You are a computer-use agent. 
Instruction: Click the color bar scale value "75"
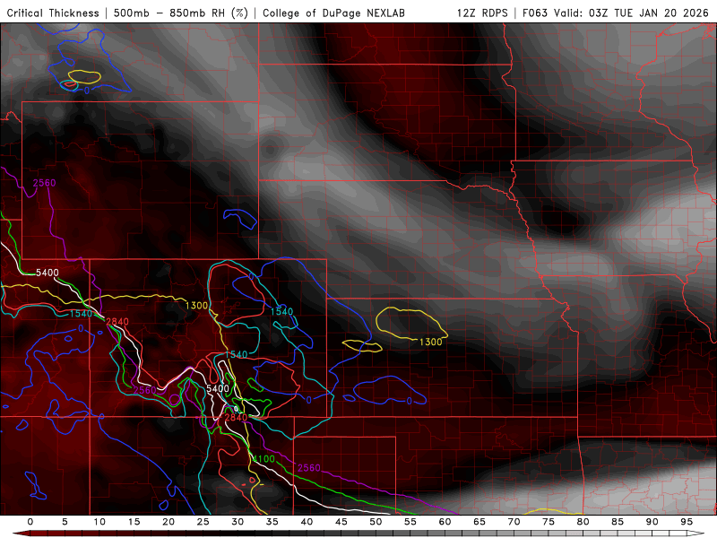click(549, 522)
